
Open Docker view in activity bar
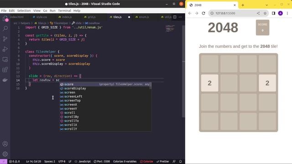tap(5, 80)
